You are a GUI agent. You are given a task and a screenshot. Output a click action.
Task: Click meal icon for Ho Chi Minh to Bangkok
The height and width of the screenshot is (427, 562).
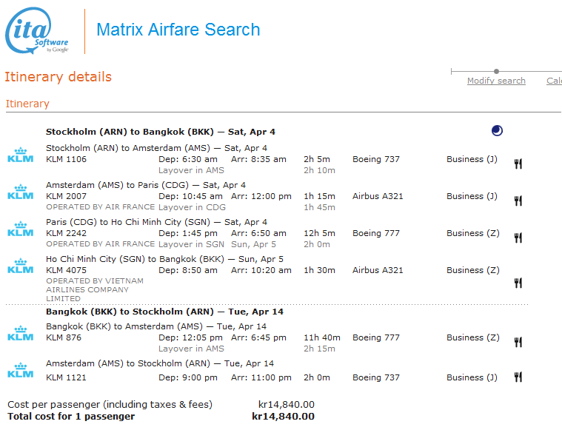518,283
